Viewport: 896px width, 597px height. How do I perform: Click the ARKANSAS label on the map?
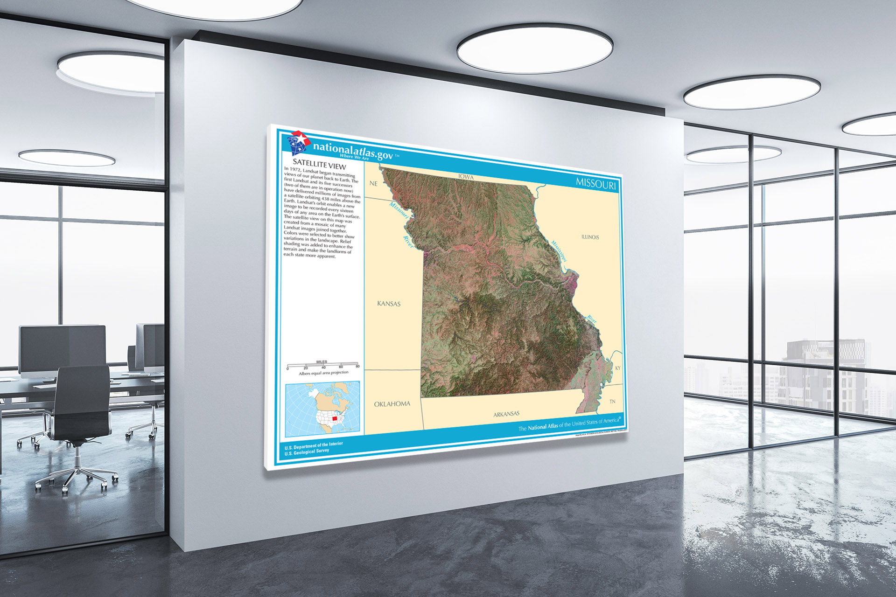point(506,414)
